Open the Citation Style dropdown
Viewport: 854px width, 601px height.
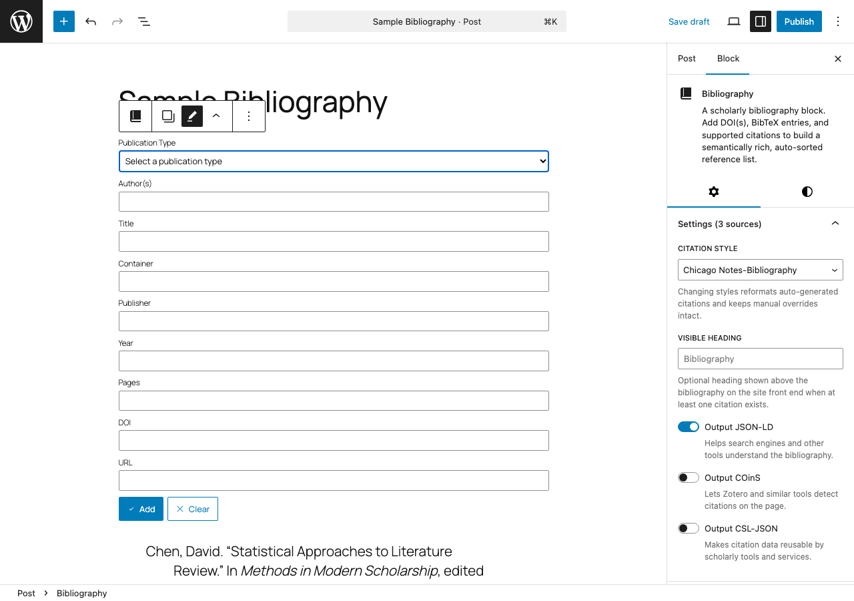760,270
